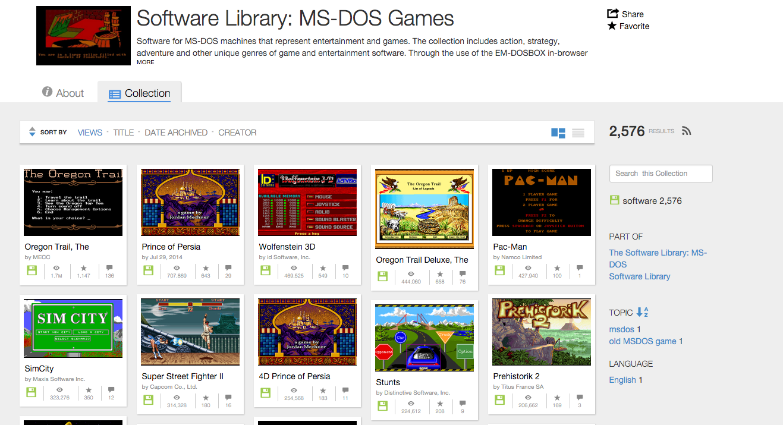Filter by old MSDOS game topic

[643, 341]
